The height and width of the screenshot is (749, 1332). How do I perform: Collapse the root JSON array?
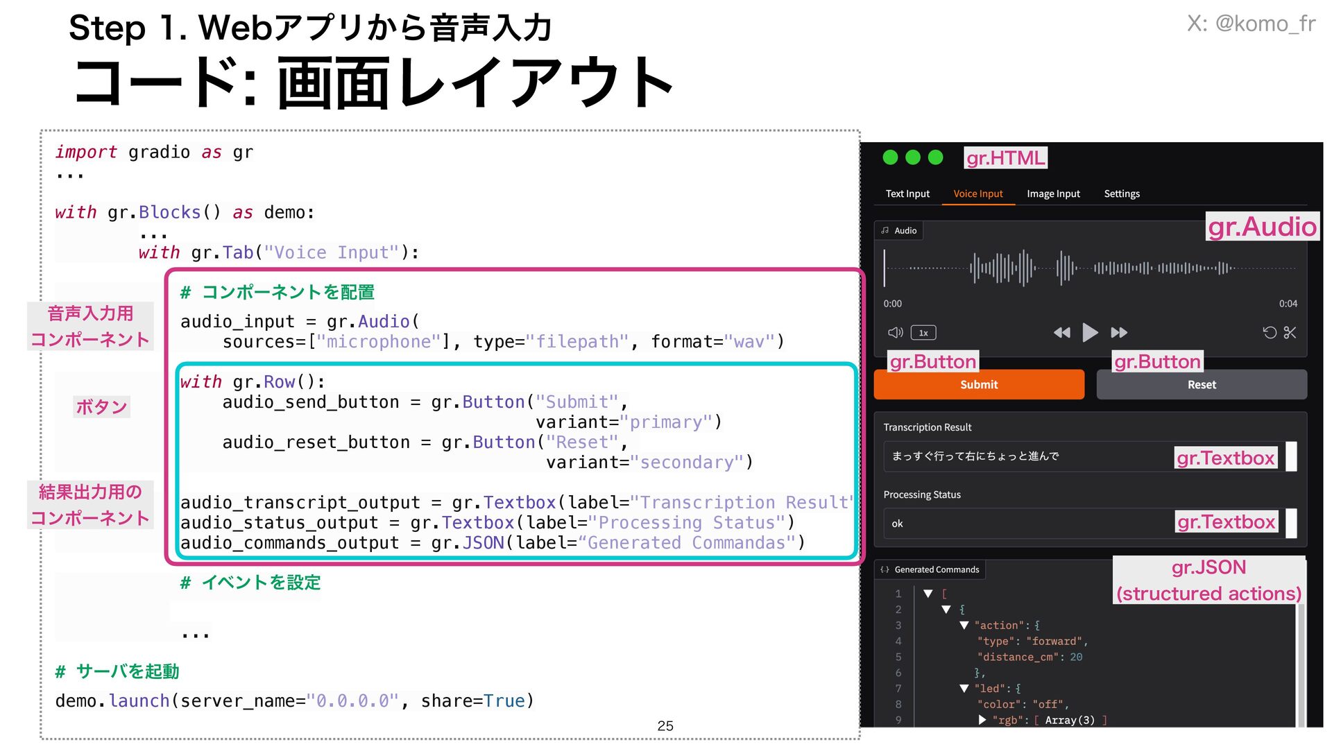[x=928, y=594]
